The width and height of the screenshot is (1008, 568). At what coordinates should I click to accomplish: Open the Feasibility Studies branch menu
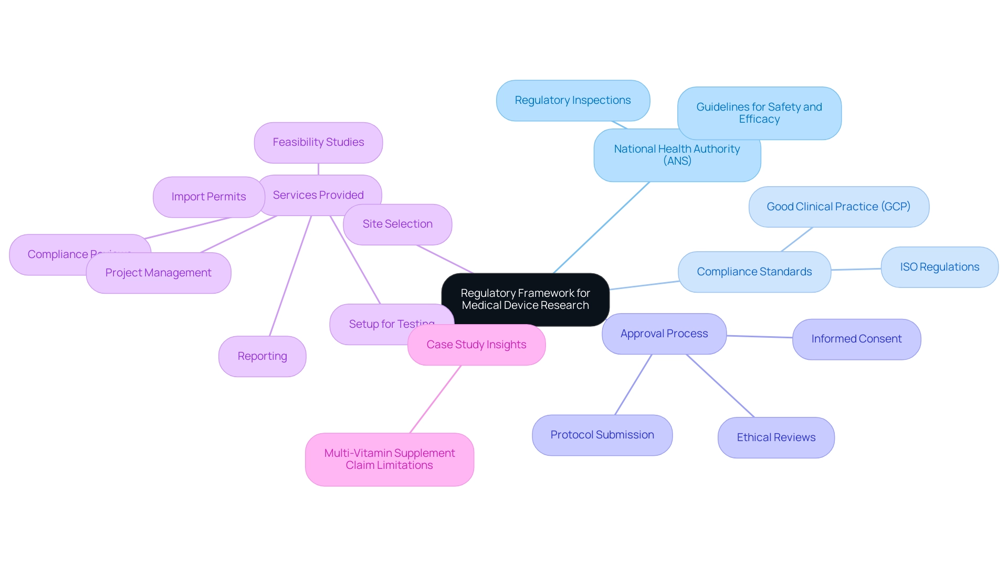click(319, 142)
